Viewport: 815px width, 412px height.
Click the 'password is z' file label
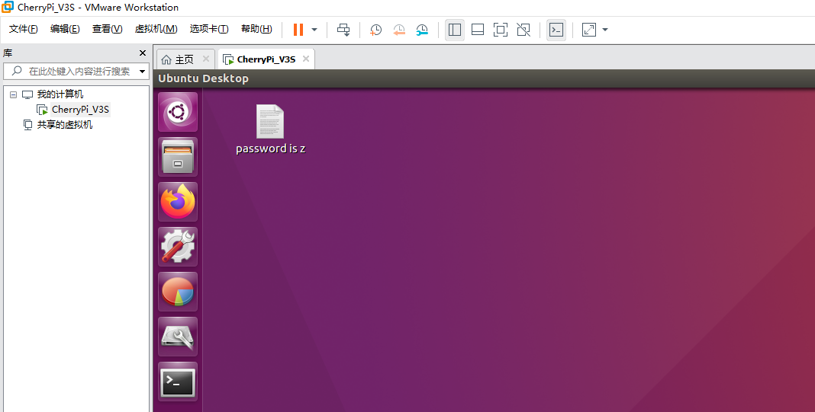(x=270, y=149)
